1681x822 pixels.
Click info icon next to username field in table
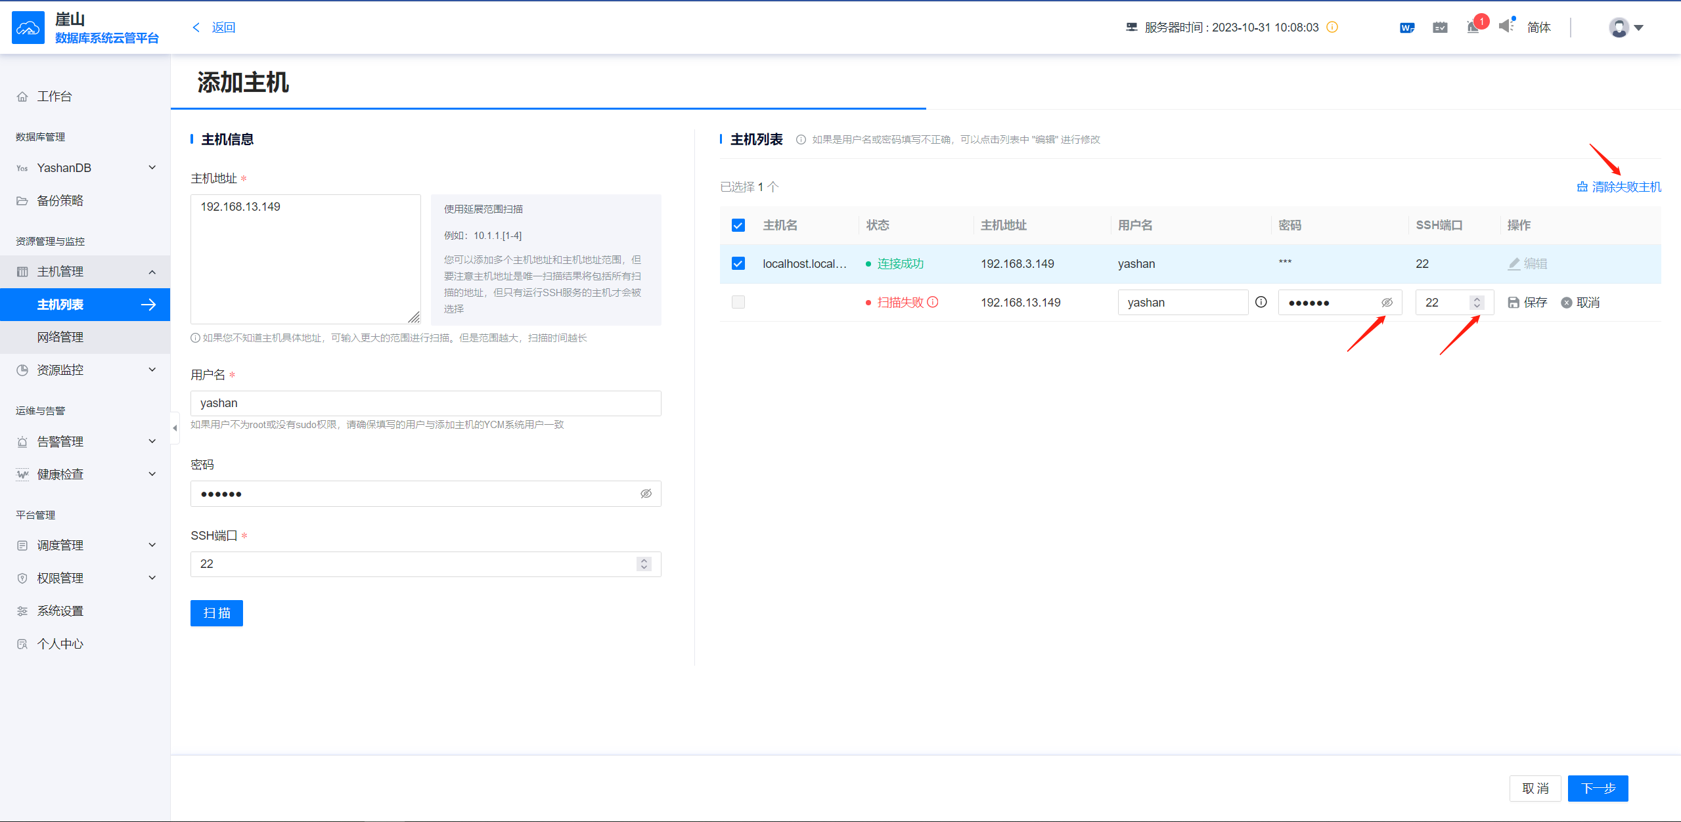pos(1261,302)
